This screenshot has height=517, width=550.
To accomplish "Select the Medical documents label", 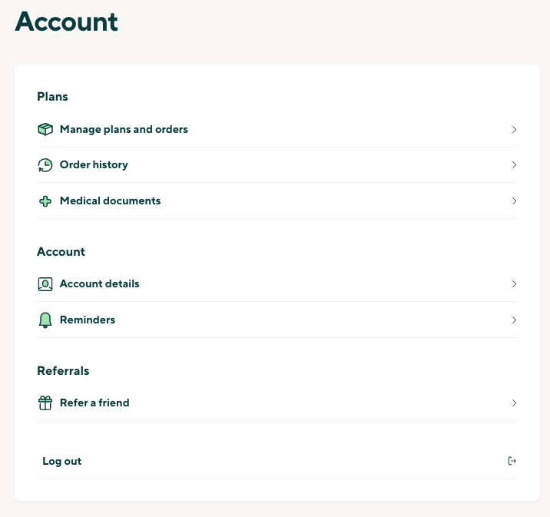I will tap(110, 201).
